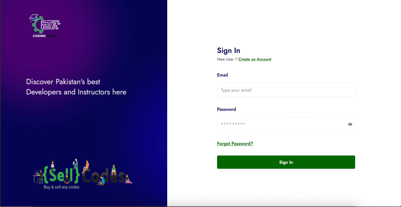Click the dark Codes word graphic
401x207 pixels.
pos(103,175)
